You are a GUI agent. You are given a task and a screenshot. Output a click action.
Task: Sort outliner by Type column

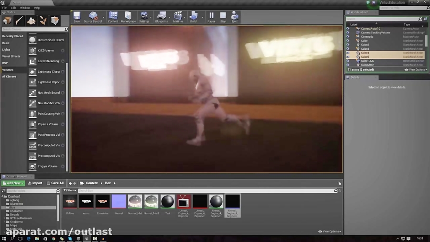(407, 25)
